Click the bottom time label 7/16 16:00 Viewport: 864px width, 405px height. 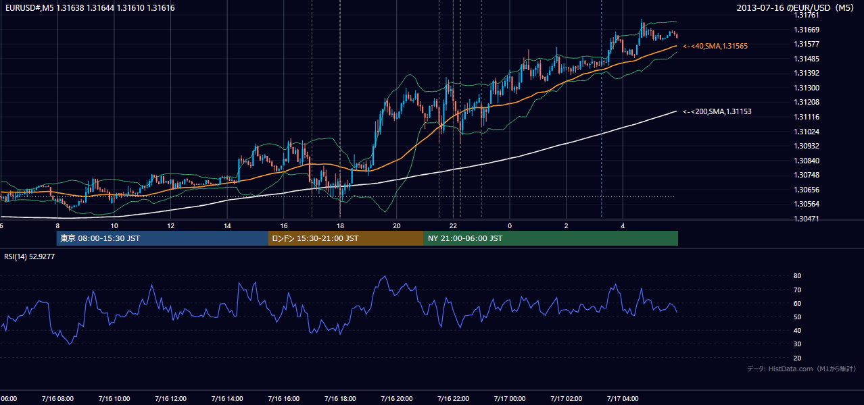(284, 399)
